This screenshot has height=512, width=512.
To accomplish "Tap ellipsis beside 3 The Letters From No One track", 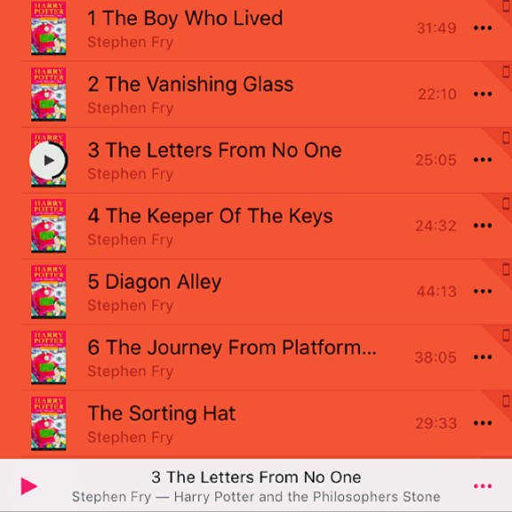I will [483, 160].
